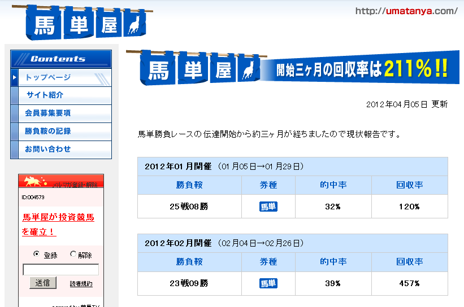The image size is (464, 307).
Task: Click the 馬単屋 logo in the header
Action: pos(89,21)
